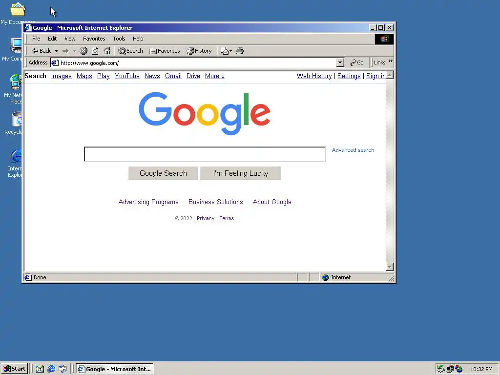Select the Internet Explorer desktop icon
This screenshot has height=375, width=500.
[16, 156]
